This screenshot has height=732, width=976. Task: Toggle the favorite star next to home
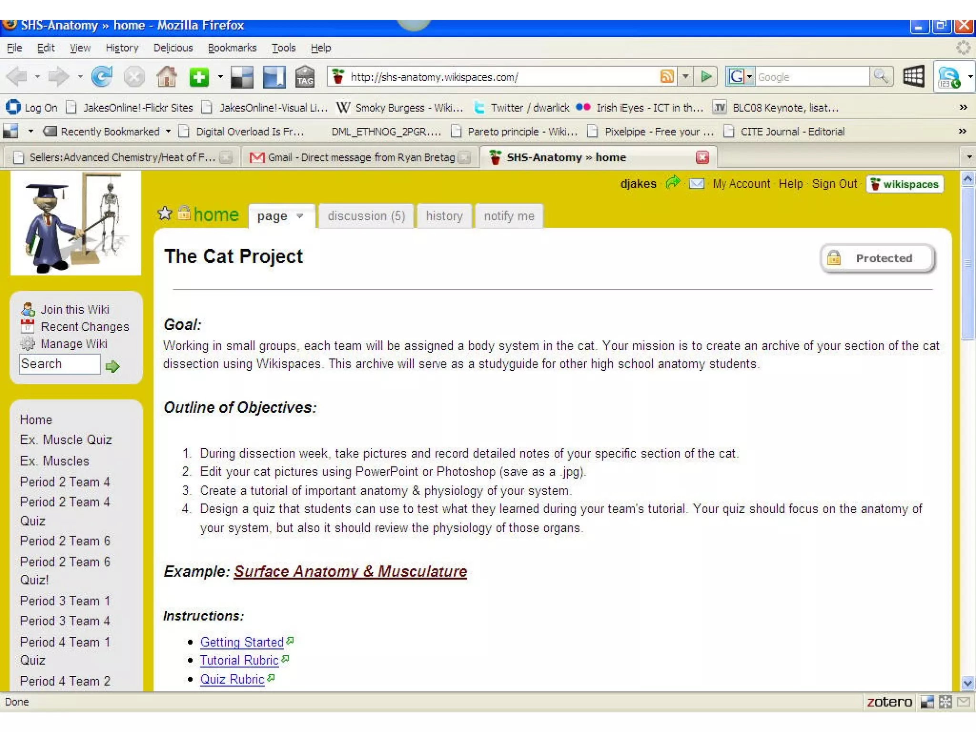165,214
